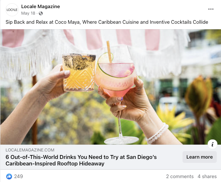The width and height of the screenshot is (221, 182).
Task: Open the Locale Magazine page name link
Action: point(41,6)
